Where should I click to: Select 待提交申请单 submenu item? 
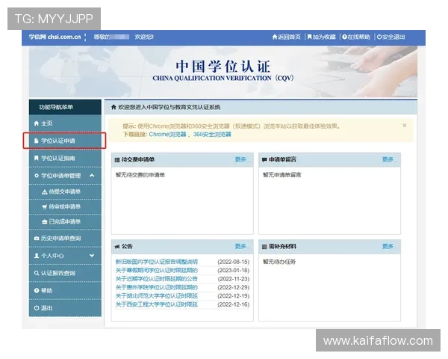click(x=65, y=191)
